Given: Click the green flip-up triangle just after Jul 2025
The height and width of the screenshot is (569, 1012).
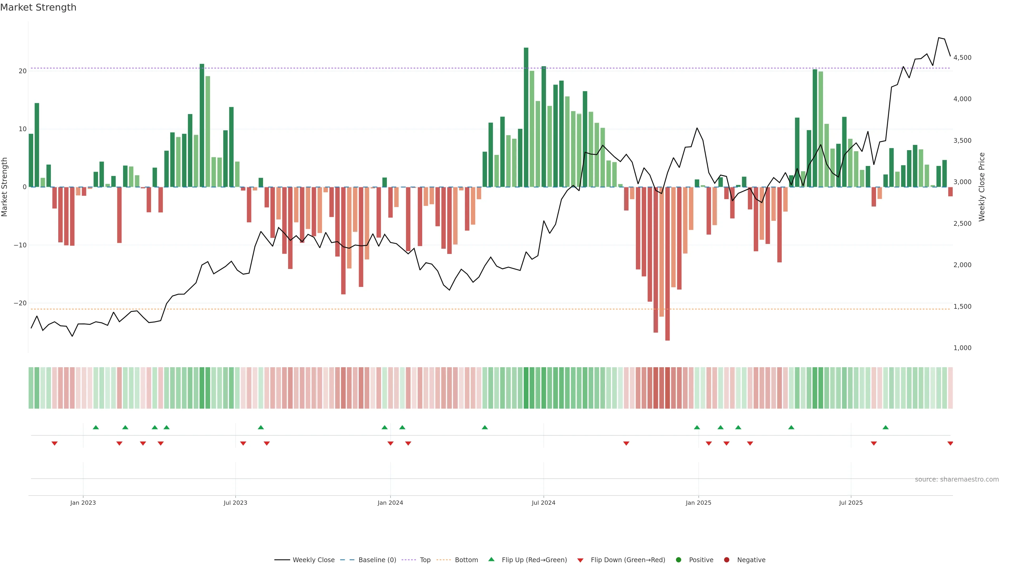Looking at the screenshot, I should (x=885, y=427).
